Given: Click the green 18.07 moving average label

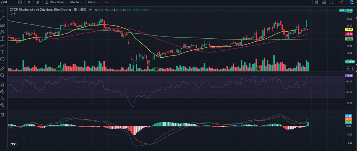Looking at the screenshot, I should tap(349, 39).
